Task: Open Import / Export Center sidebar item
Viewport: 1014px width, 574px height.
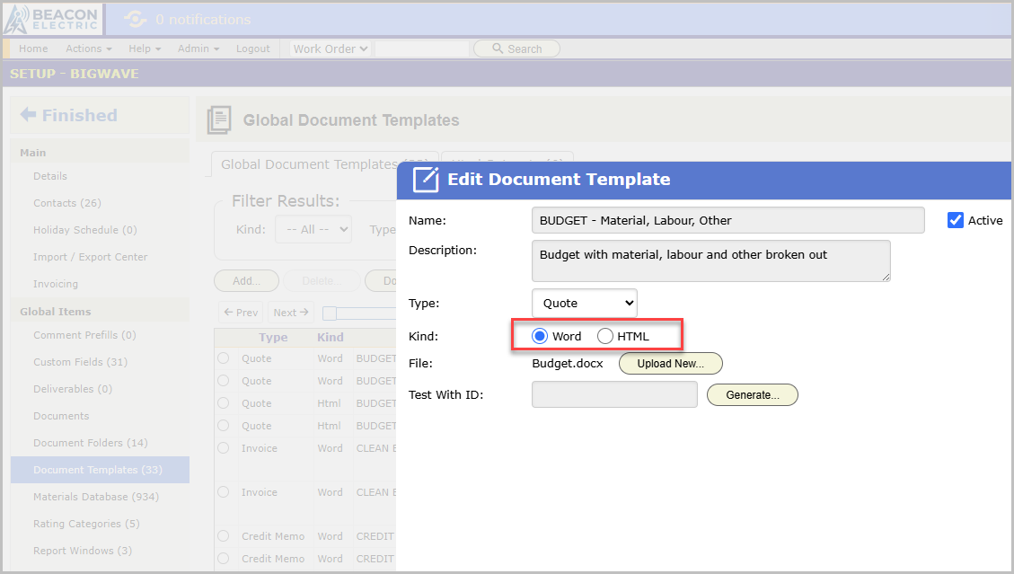Action: (x=91, y=257)
